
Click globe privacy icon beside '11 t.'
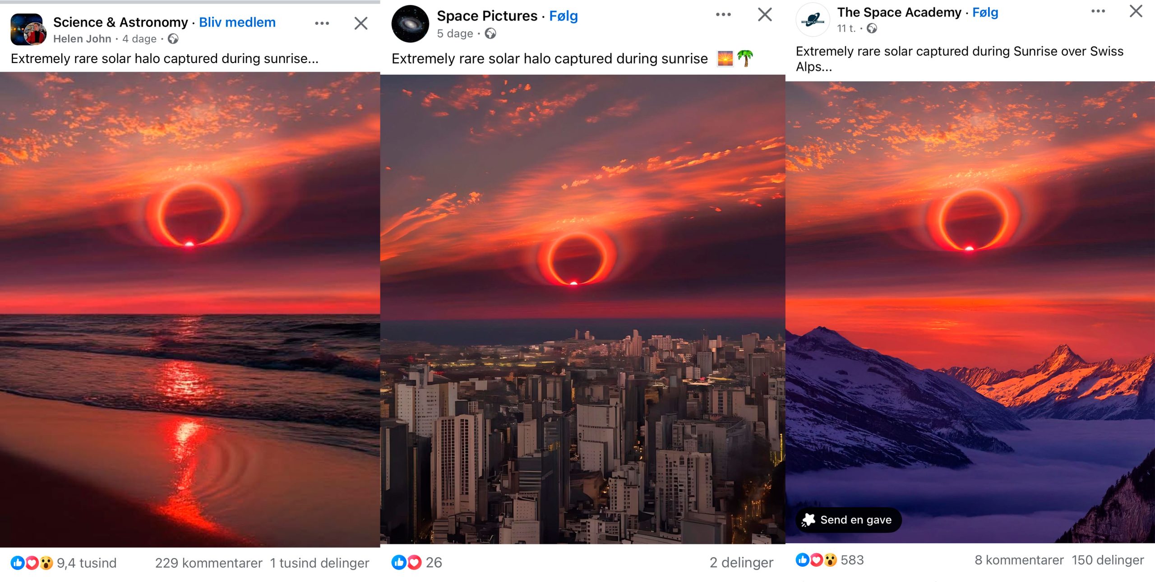click(872, 28)
